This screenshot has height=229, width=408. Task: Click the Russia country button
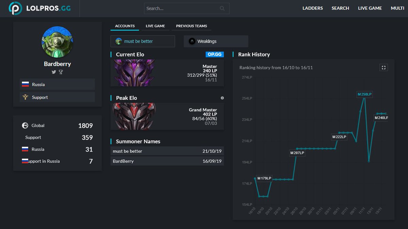tap(57, 84)
